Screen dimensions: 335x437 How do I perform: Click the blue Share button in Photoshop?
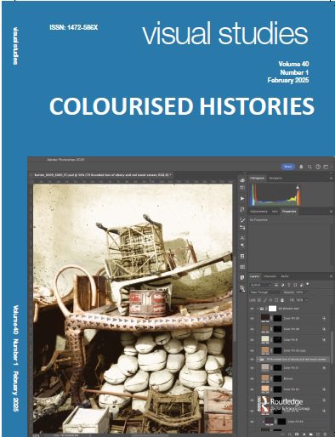click(287, 167)
